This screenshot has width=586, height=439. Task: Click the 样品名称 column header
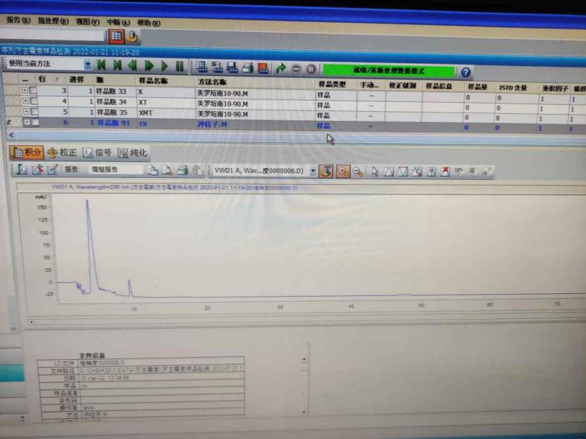click(153, 81)
